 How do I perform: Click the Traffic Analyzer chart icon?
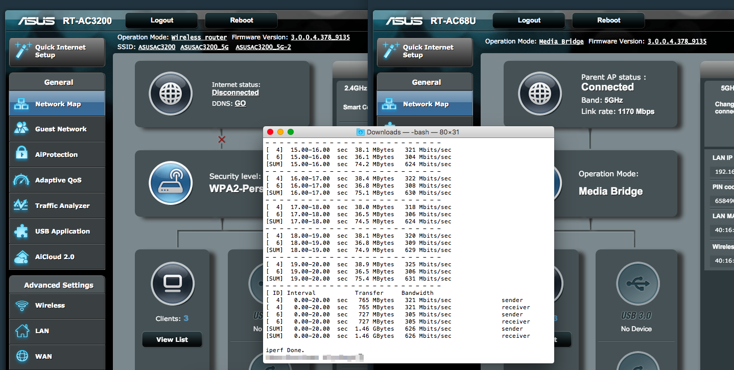coord(21,205)
